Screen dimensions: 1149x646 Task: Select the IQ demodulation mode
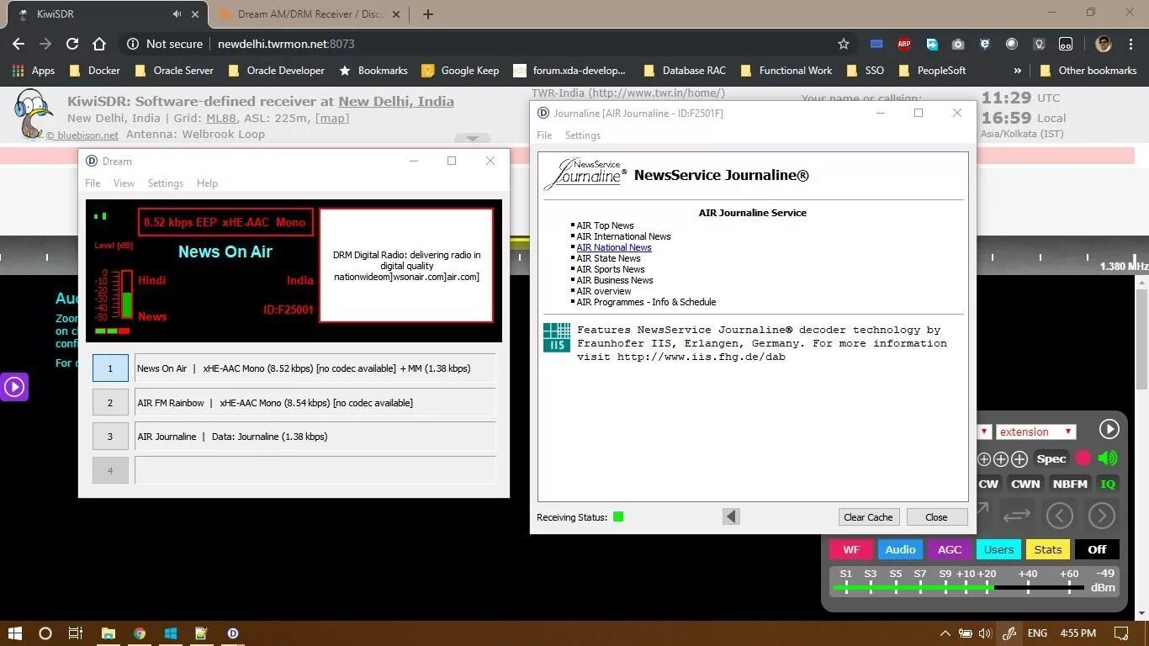point(1108,484)
